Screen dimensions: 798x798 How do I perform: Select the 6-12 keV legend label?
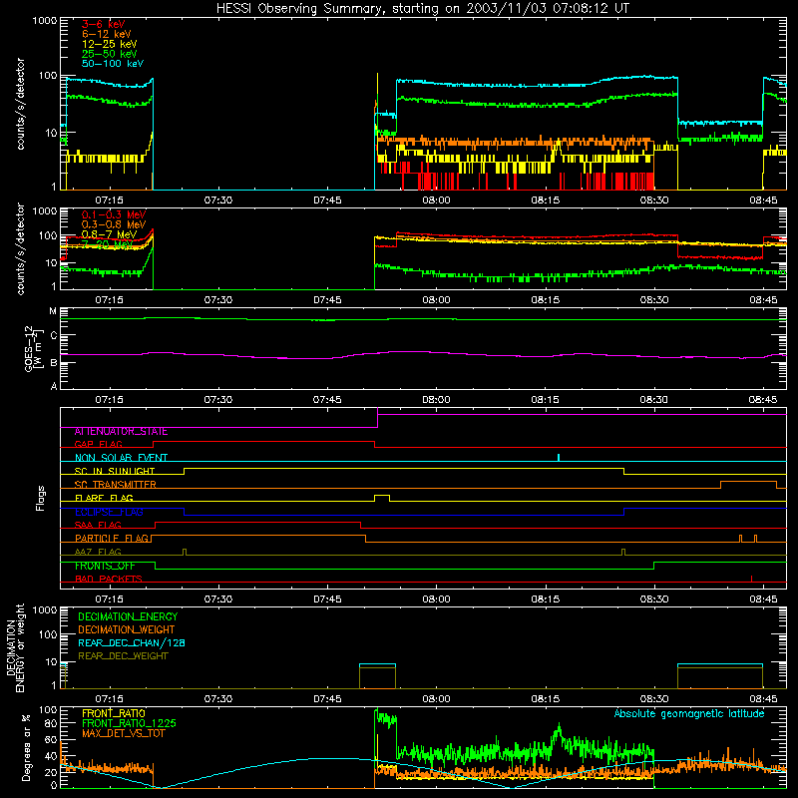[x=107, y=34]
